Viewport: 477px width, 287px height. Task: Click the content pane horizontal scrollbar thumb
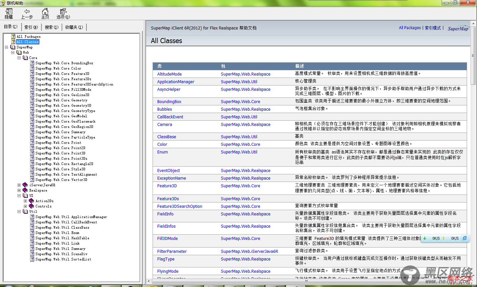pos(306,281)
